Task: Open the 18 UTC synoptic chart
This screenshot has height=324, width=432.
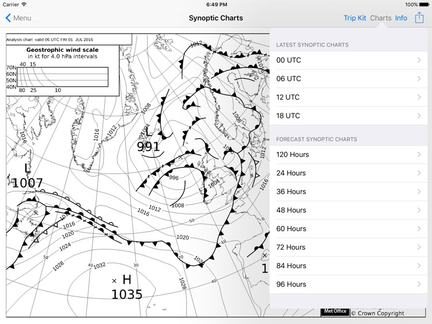Action: click(x=348, y=116)
